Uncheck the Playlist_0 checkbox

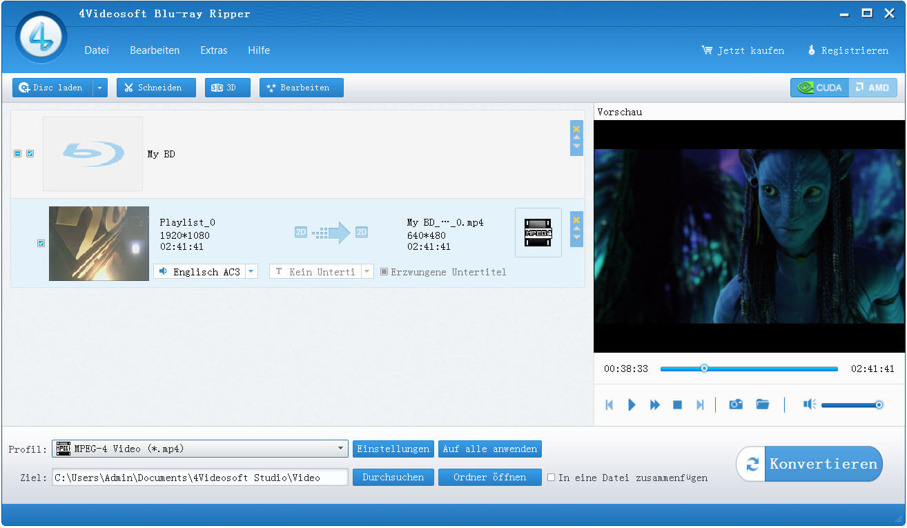41,244
